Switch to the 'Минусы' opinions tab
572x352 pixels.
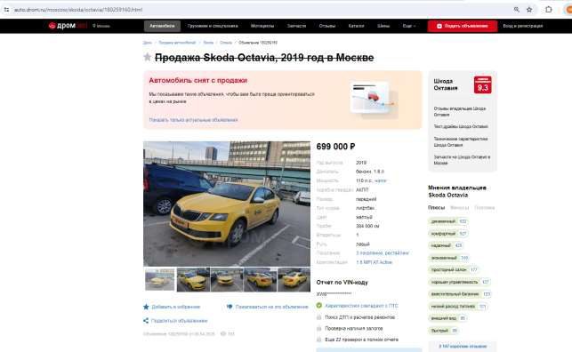pyautogui.click(x=460, y=207)
